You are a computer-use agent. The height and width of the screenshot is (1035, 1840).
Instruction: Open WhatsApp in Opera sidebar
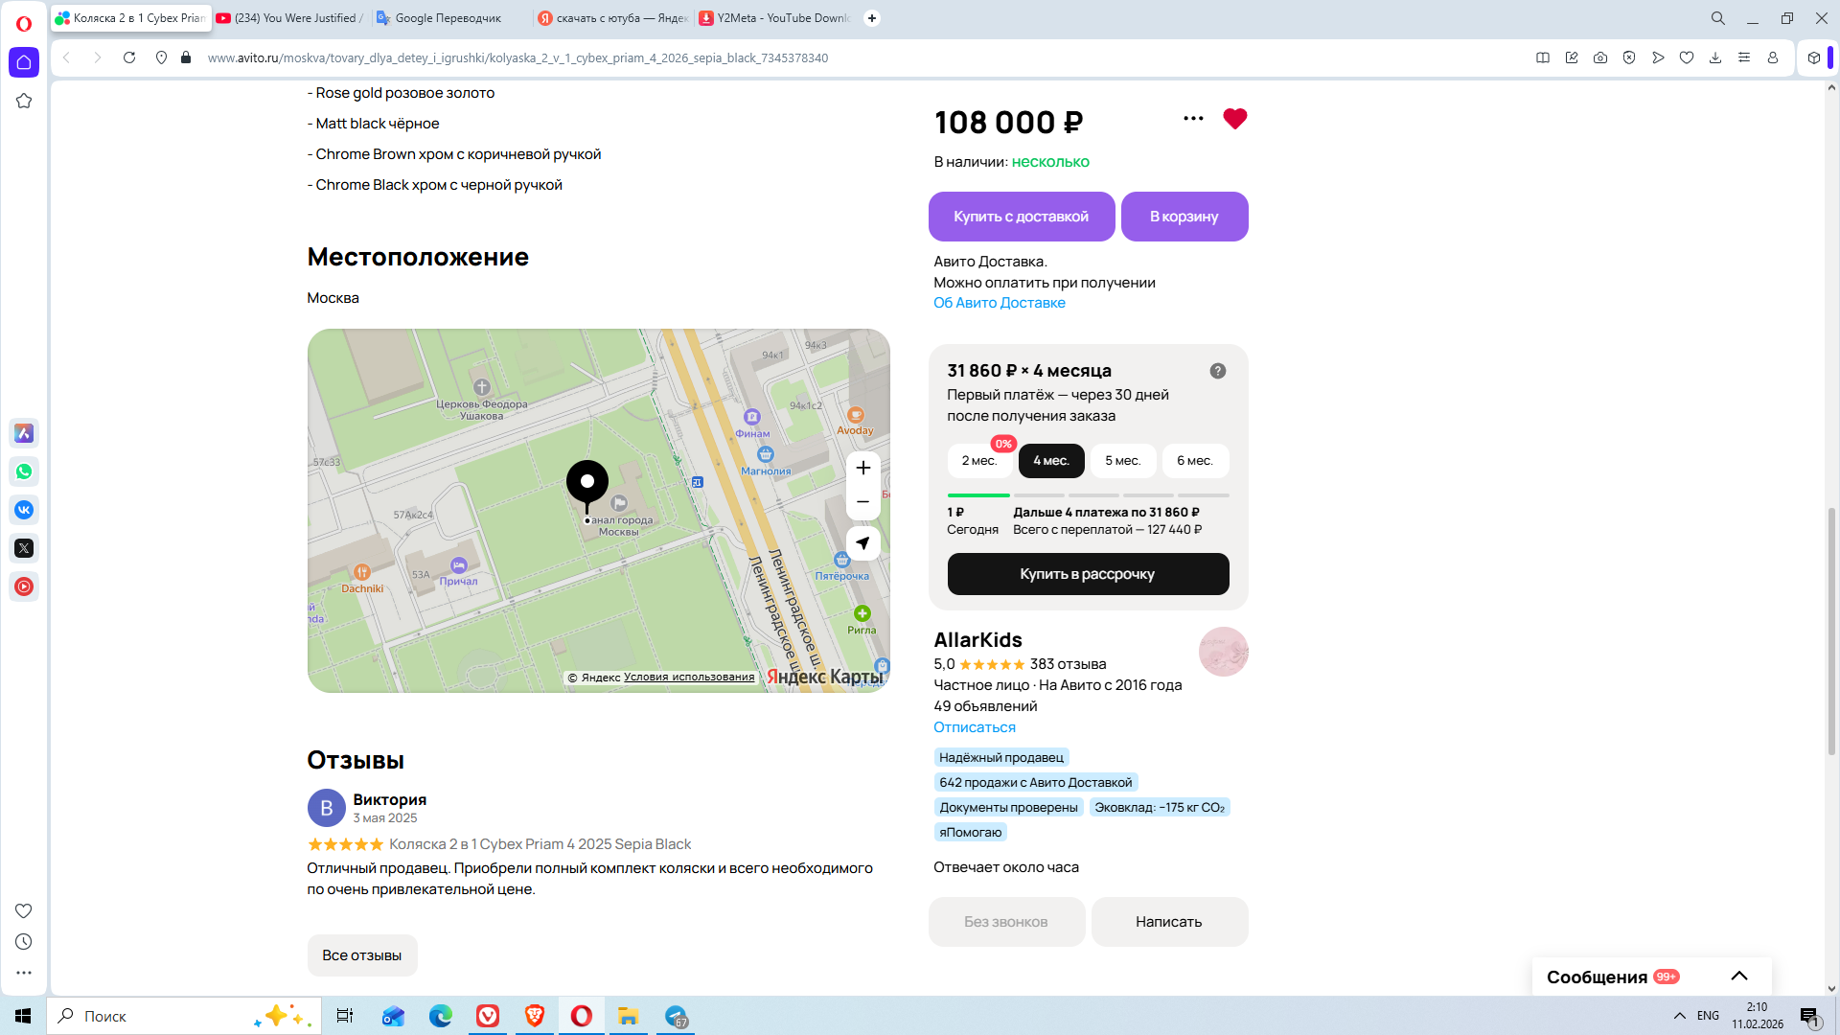pyautogui.click(x=24, y=471)
